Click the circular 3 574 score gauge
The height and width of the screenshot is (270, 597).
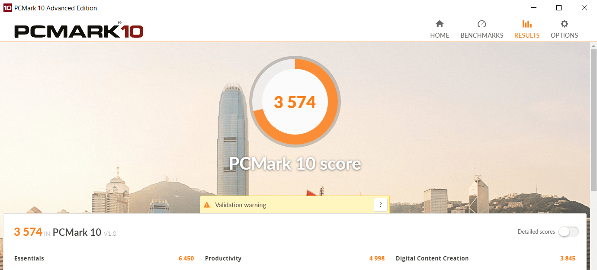[295, 102]
